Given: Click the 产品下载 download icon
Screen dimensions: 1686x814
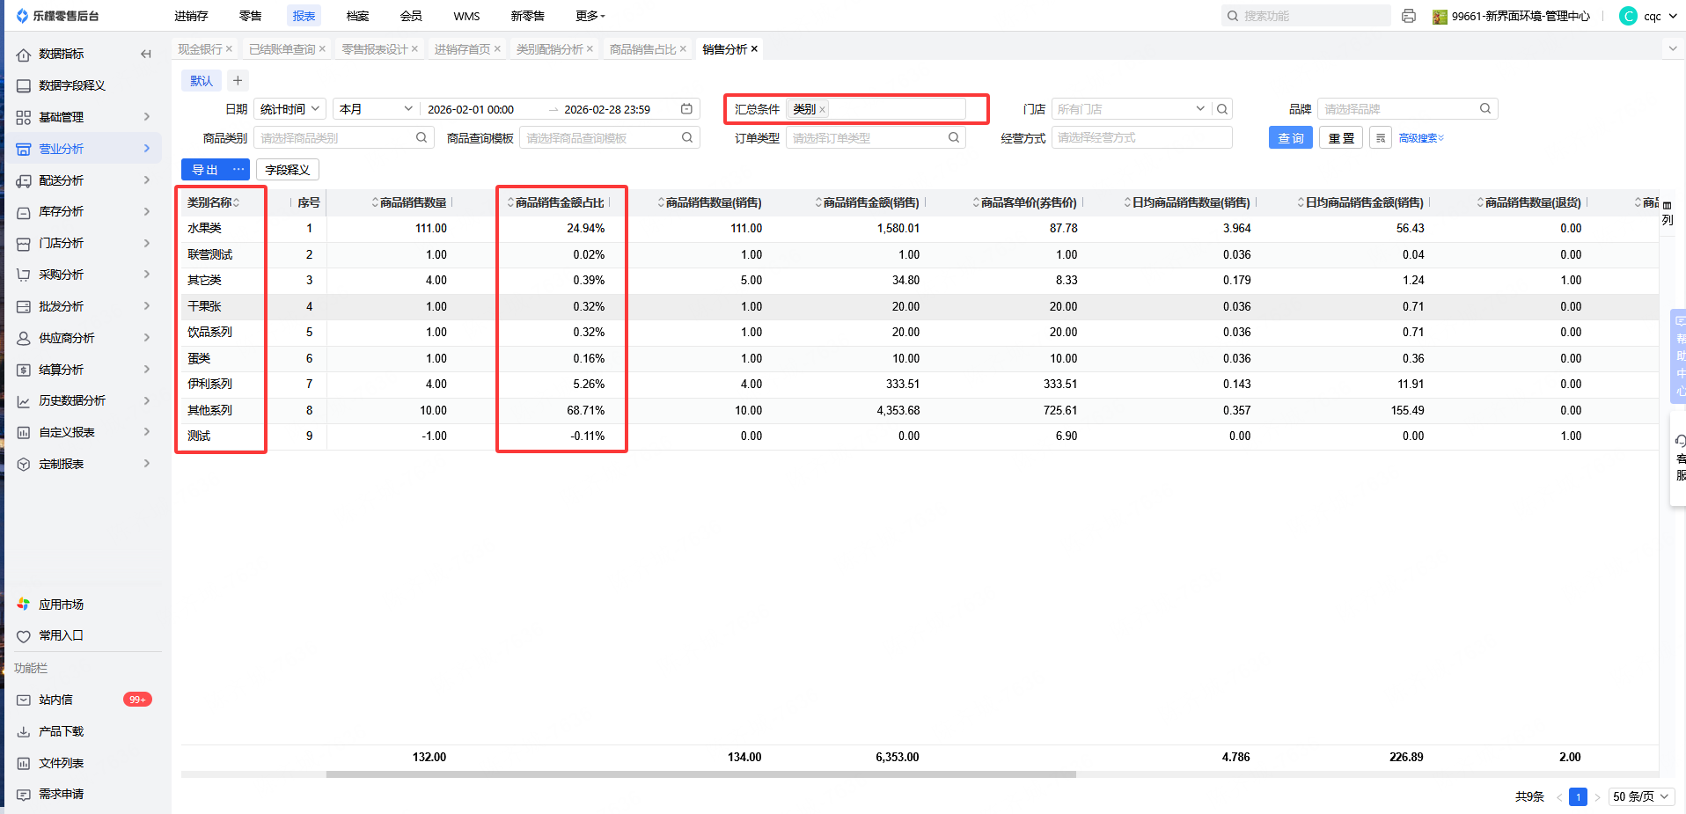Looking at the screenshot, I should [24, 731].
